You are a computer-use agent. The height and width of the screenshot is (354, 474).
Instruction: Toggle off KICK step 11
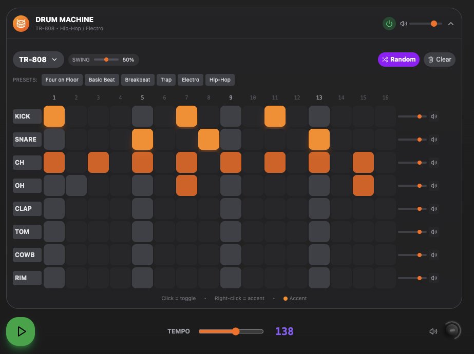pyautogui.click(x=275, y=116)
